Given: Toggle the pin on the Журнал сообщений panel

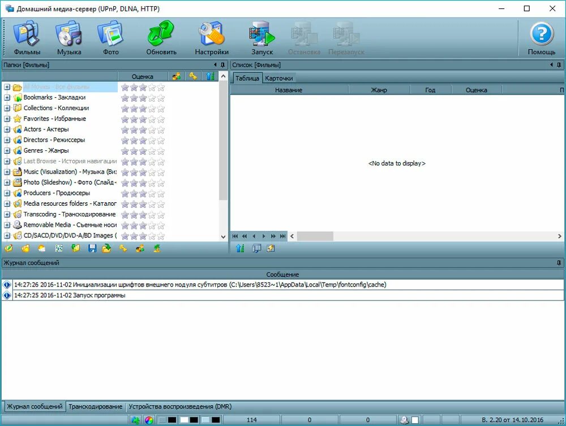Looking at the screenshot, I should pos(559,262).
